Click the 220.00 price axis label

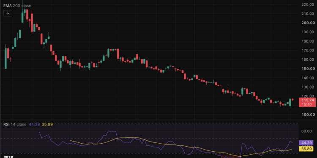308,5
